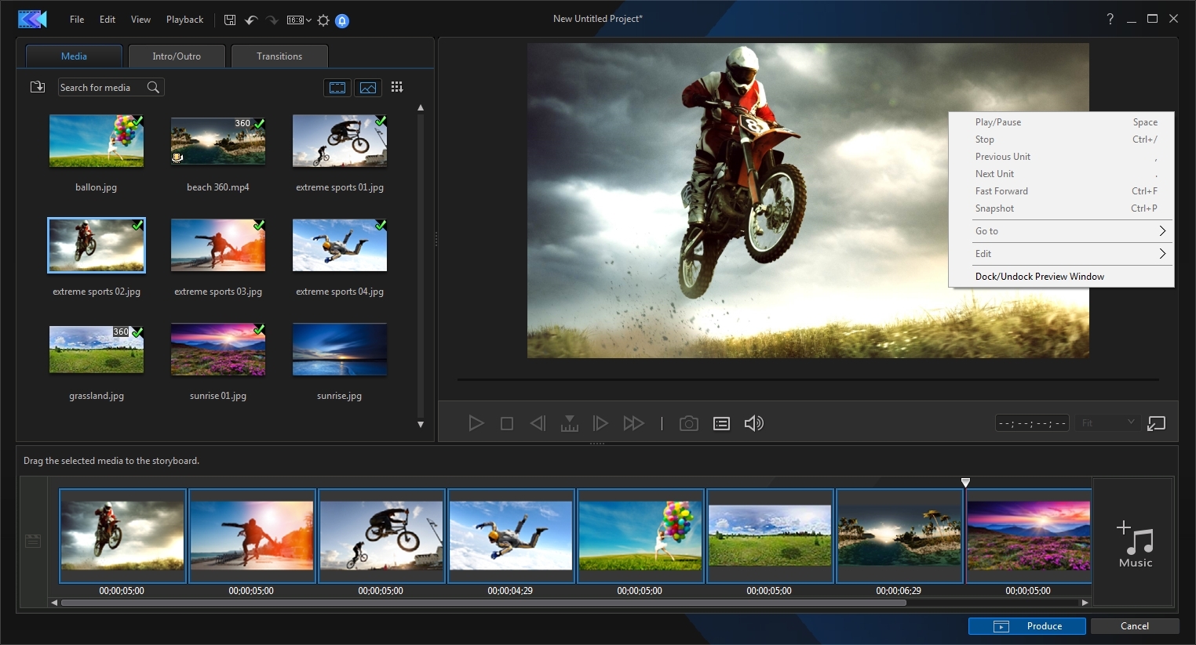The image size is (1196, 645).
Task: Toggle image media filter button
Action: [x=368, y=88]
